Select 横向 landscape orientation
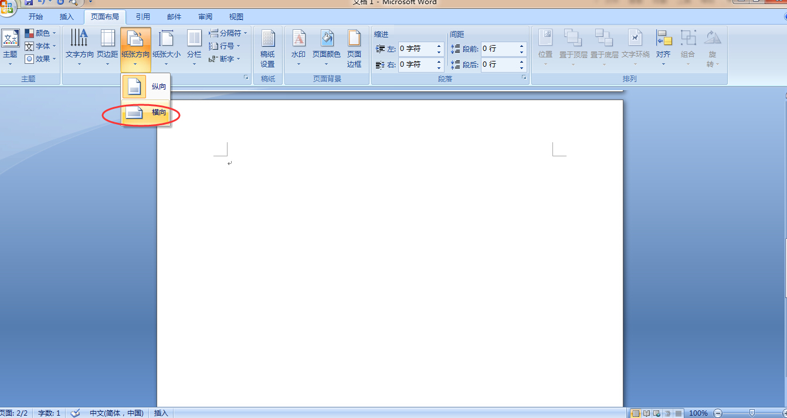 (146, 112)
